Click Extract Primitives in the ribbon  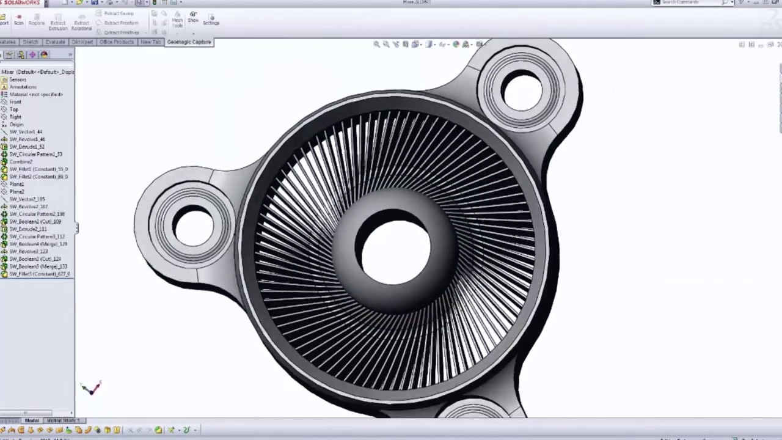117,32
